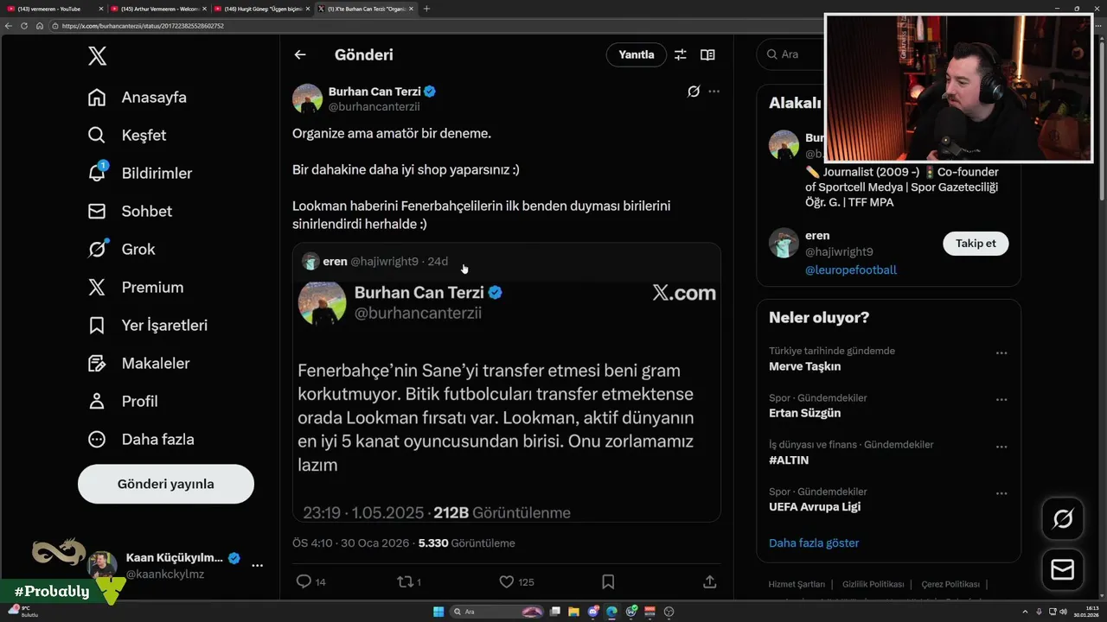Image resolution: width=1107 pixels, height=622 pixels.
Task: Open the @leuropefootball link
Action: 851,270
